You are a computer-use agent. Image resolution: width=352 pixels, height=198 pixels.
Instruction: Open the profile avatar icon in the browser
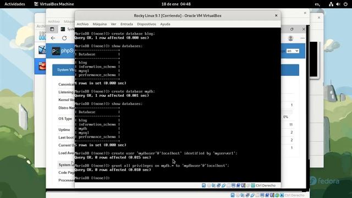[291, 38]
